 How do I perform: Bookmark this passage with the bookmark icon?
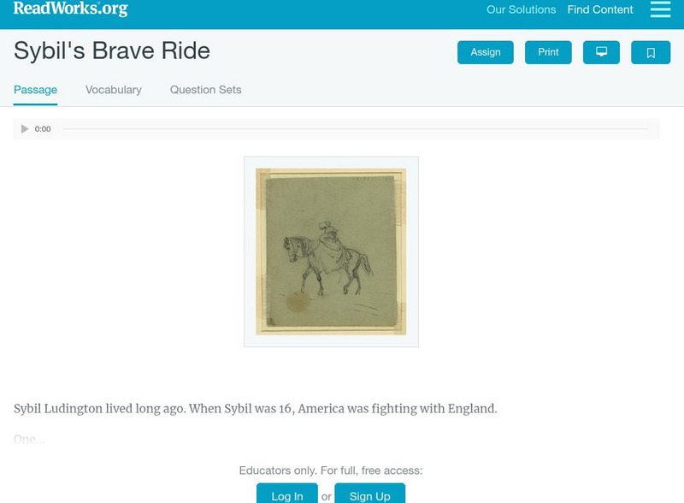pyautogui.click(x=651, y=52)
